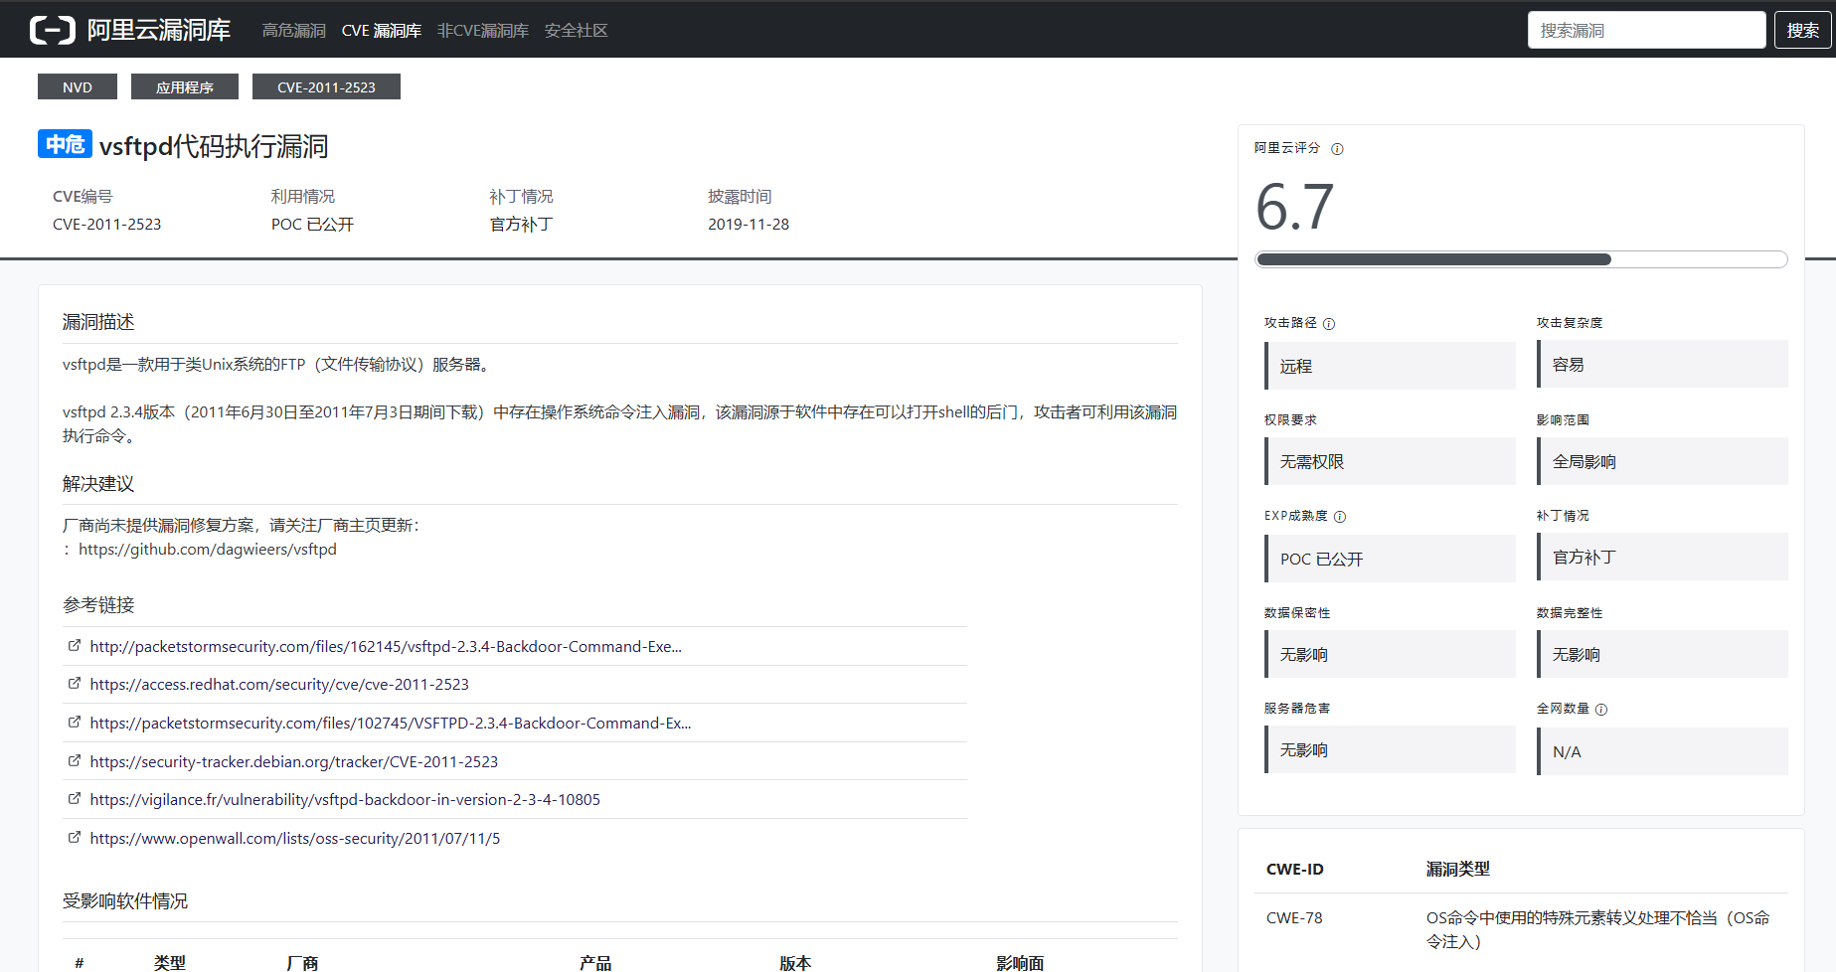This screenshot has width=1836, height=972.
Task: Click the 远程 attack path value
Action: (x=1390, y=366)
